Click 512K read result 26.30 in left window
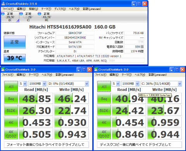186x151 pixels. point(36,110)
